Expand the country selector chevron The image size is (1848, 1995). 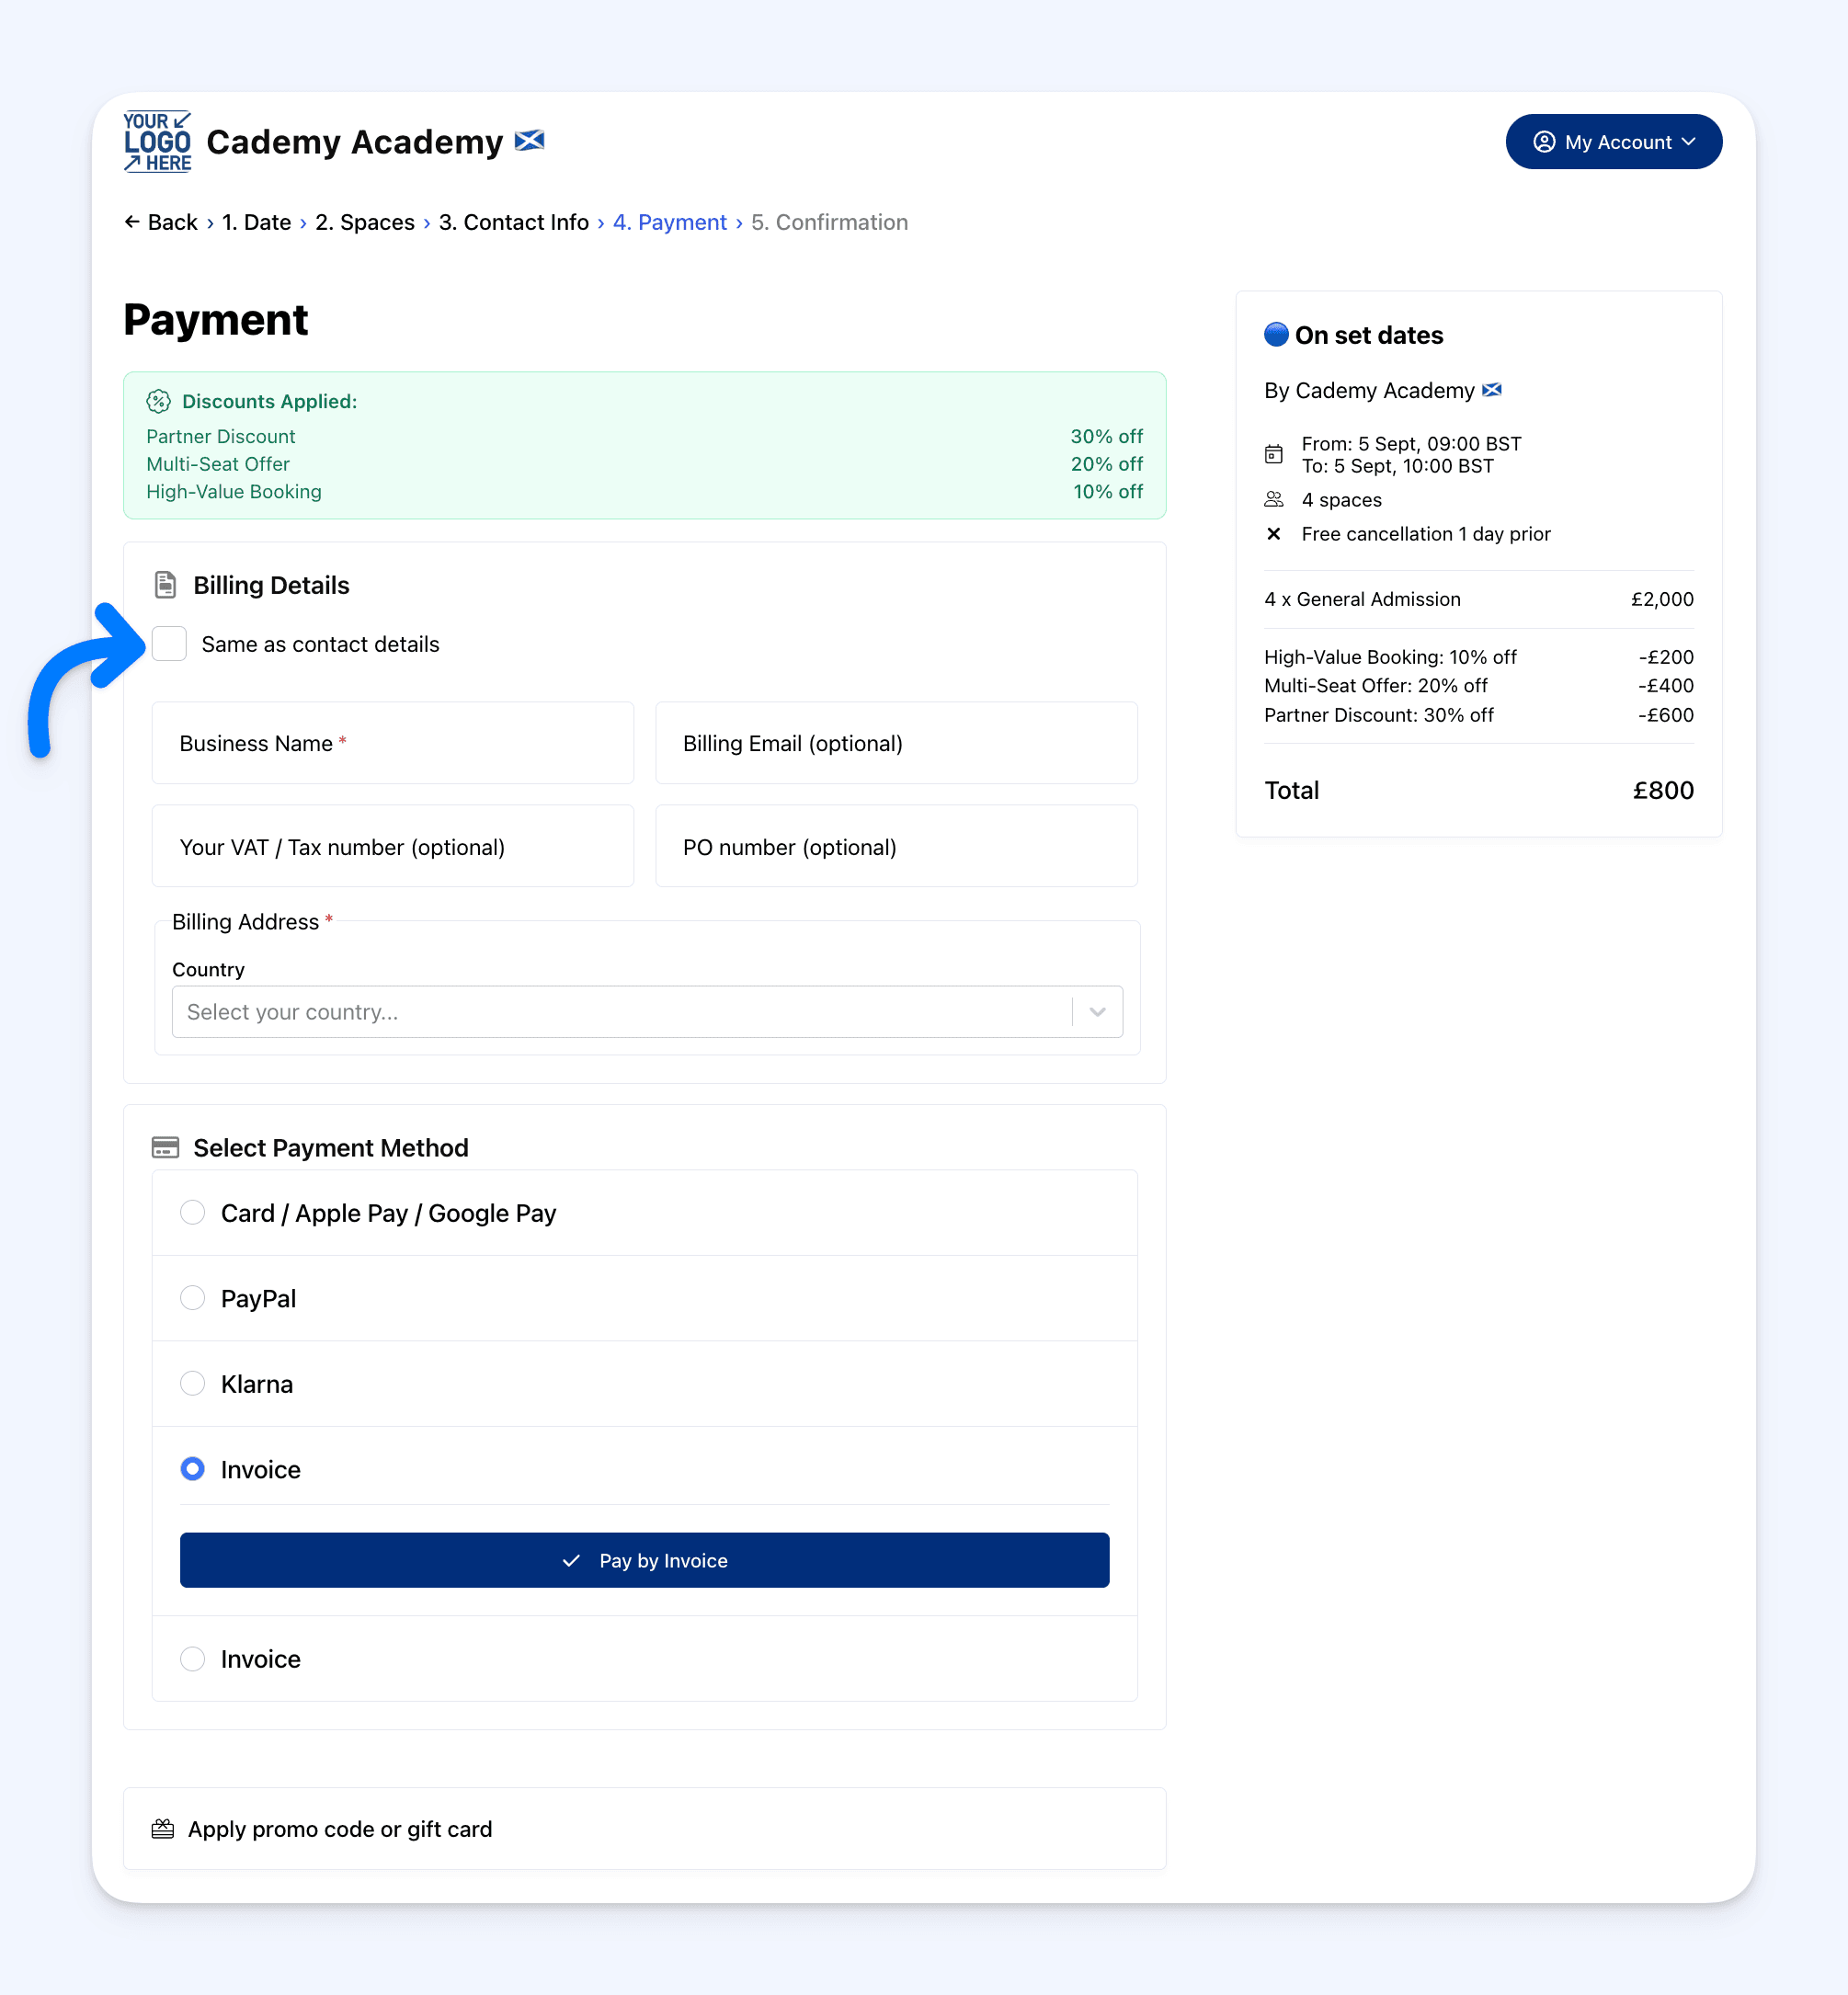tap(1097, 1012)
